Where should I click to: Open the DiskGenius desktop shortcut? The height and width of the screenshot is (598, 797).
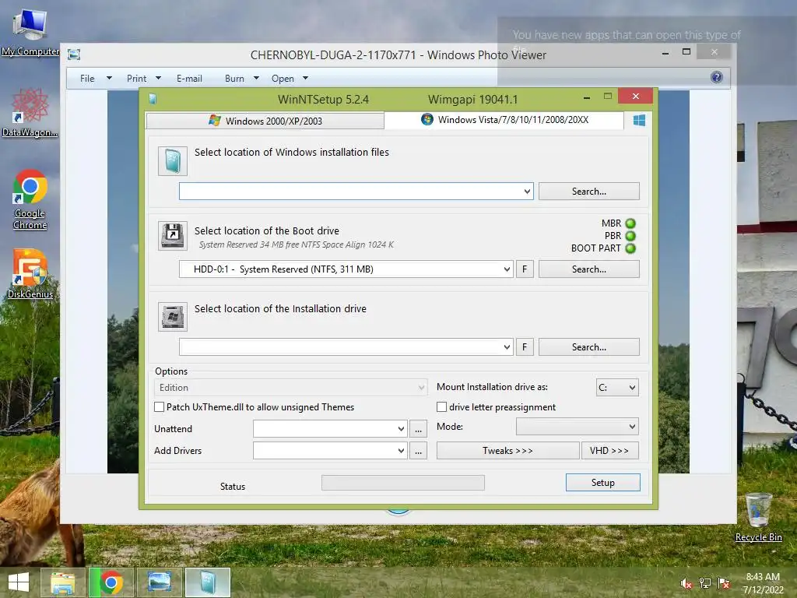tap(30, 273)
